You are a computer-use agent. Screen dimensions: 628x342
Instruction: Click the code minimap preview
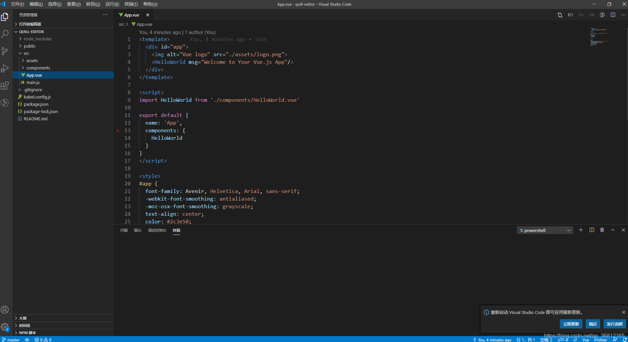pos(599,37)
